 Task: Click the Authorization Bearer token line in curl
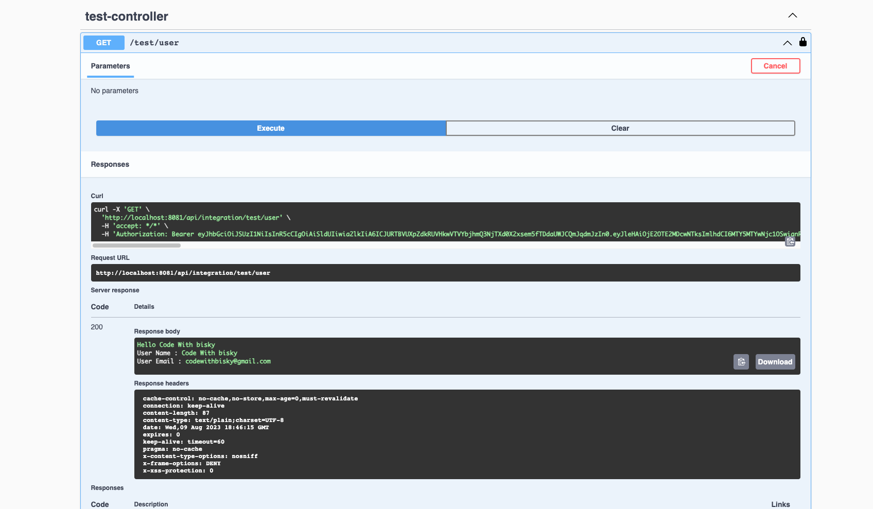click(450, 234)
